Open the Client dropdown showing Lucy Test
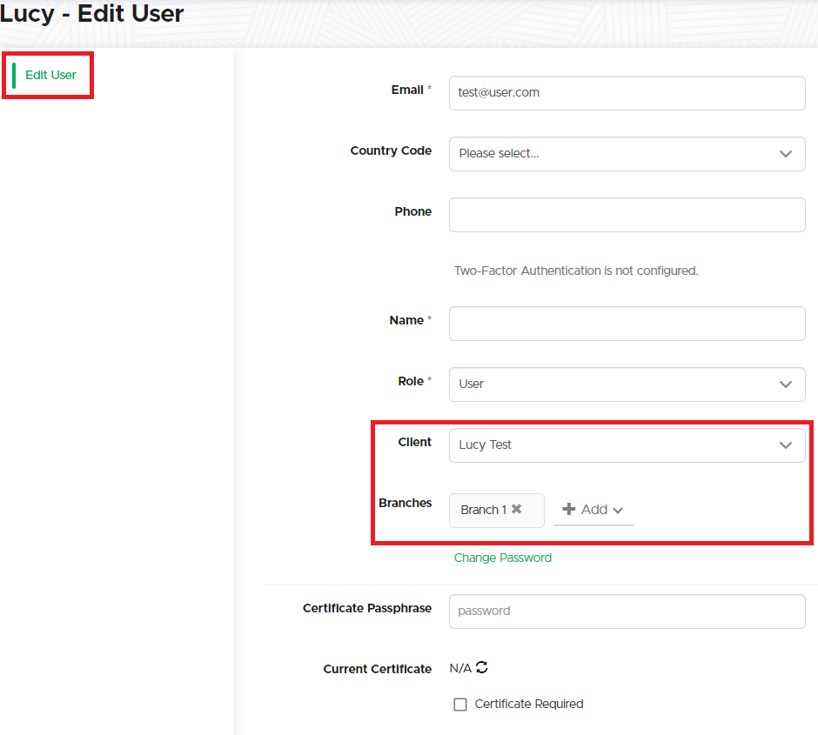Viewport: 818px width, 735px height. click(x=609, y=445)
